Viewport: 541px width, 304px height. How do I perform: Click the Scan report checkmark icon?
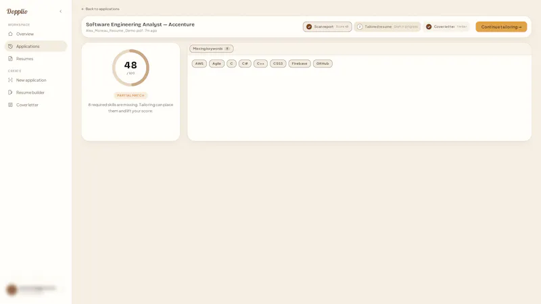[309, 26]
